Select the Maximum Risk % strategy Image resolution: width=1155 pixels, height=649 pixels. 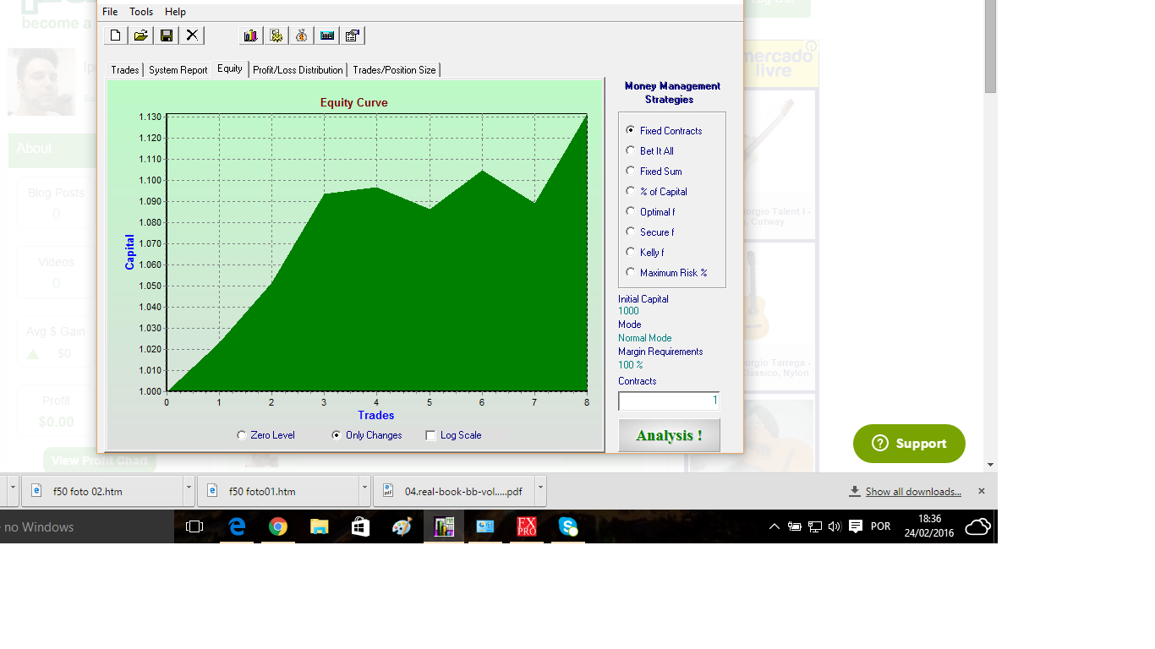tap(666, 273)
